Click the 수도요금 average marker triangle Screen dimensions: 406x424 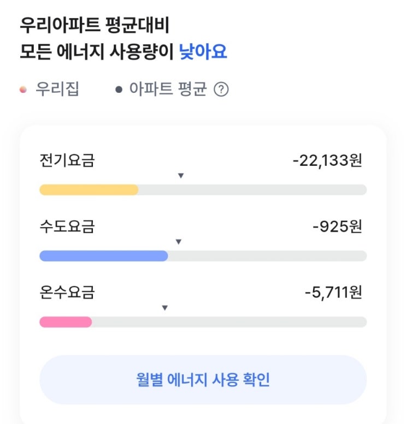tap(178, 242)
